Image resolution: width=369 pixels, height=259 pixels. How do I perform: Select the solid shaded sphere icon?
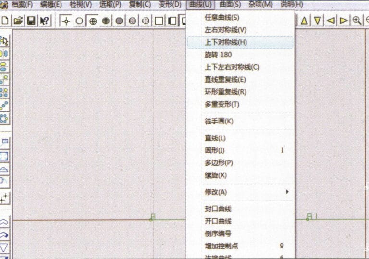click(119, 21)
